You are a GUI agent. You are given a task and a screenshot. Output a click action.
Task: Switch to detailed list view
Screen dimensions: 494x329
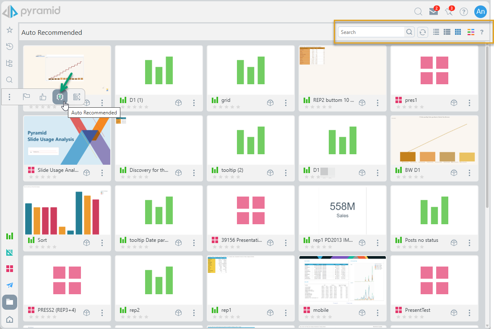pyautogui.click(x=447, y=32)
